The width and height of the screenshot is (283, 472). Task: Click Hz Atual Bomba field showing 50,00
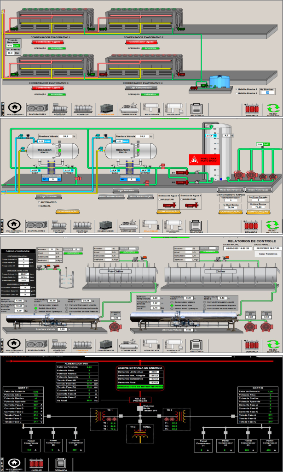231,207
